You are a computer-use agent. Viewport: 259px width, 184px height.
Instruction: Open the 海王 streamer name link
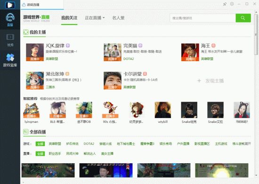click(x=205, y=46)
